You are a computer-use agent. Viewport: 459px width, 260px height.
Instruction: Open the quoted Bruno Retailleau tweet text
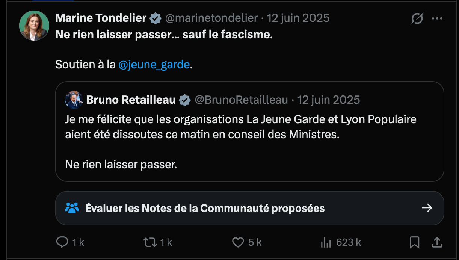click(x=240, y=127)
